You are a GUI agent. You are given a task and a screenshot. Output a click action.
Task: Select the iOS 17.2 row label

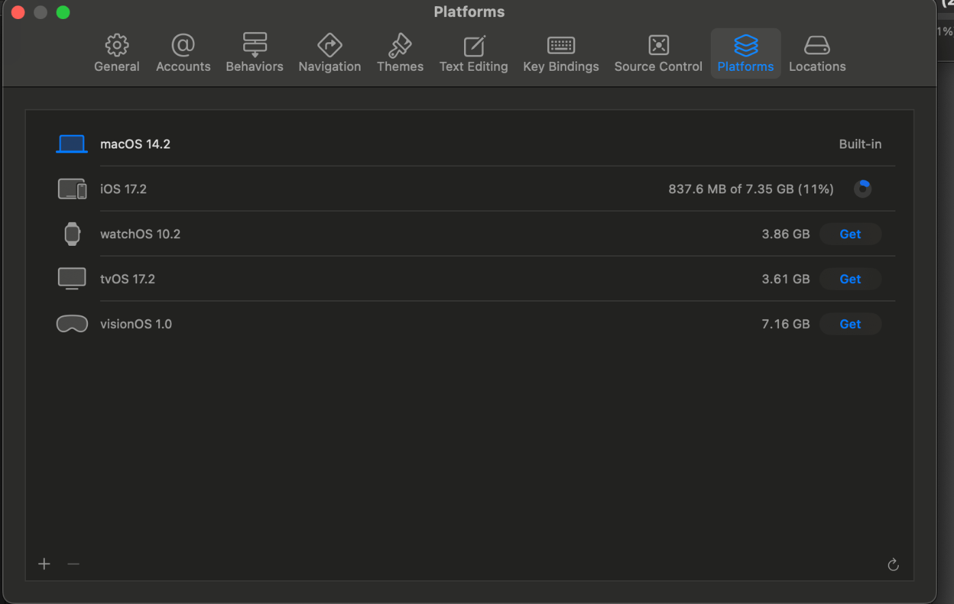point(123,189)
